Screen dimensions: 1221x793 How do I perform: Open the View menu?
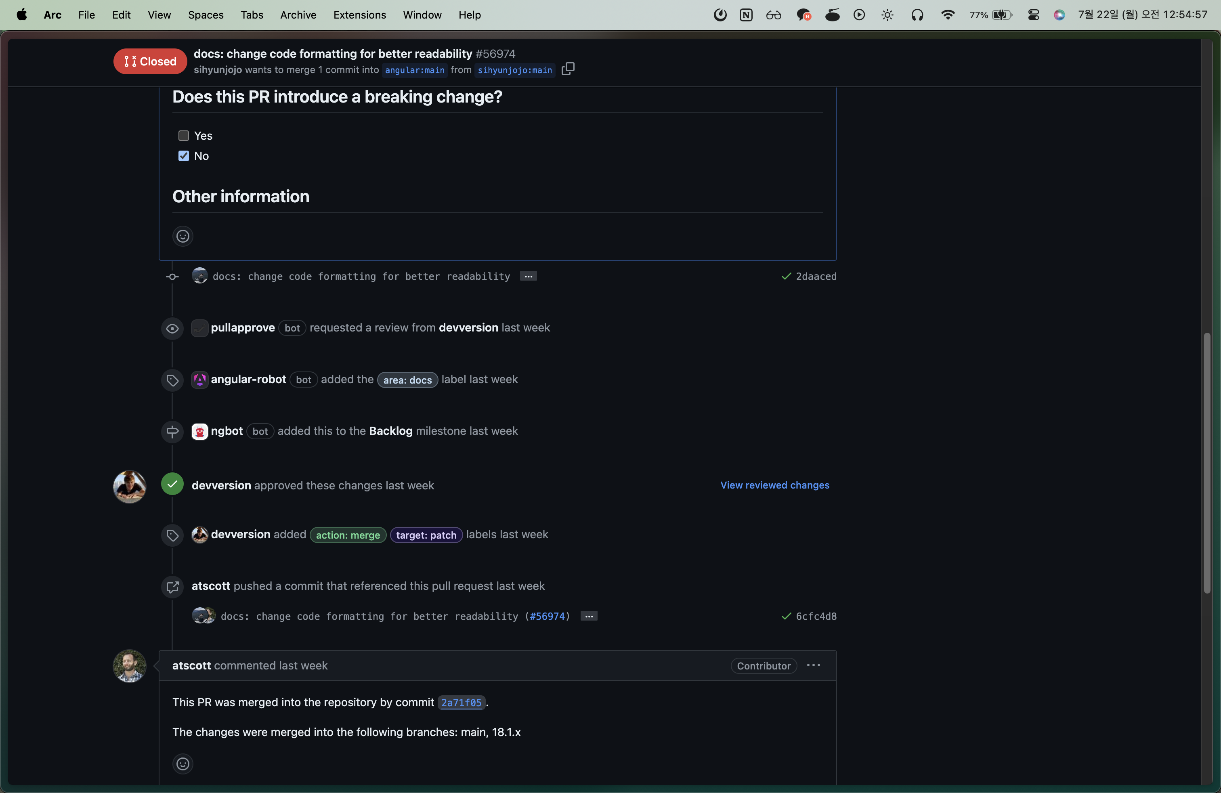tap(159, 15)
